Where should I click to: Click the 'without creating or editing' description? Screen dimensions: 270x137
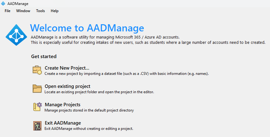[x=89, y=129]
